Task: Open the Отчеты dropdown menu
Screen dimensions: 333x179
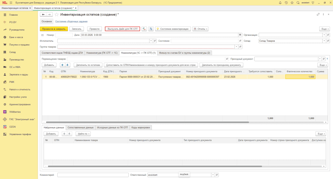Action: [x=200, y=29]
